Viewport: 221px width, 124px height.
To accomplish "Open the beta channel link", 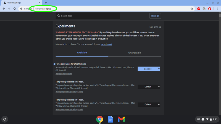I will [106, 44].
